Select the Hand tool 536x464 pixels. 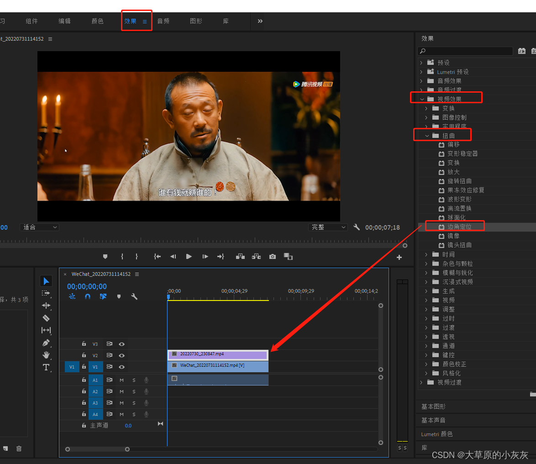click(46, 354)
